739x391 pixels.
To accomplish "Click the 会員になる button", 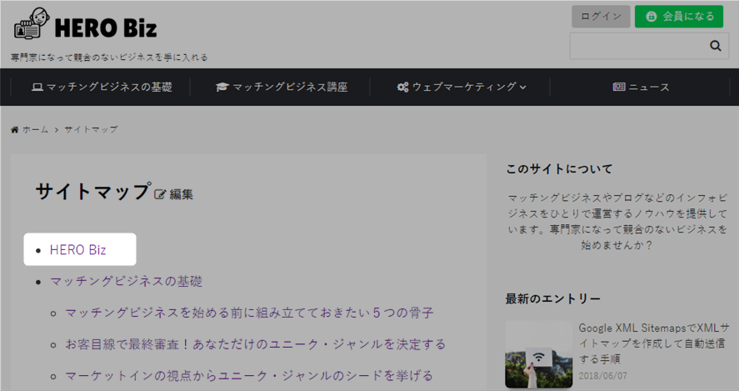I will tap(679, 17).
